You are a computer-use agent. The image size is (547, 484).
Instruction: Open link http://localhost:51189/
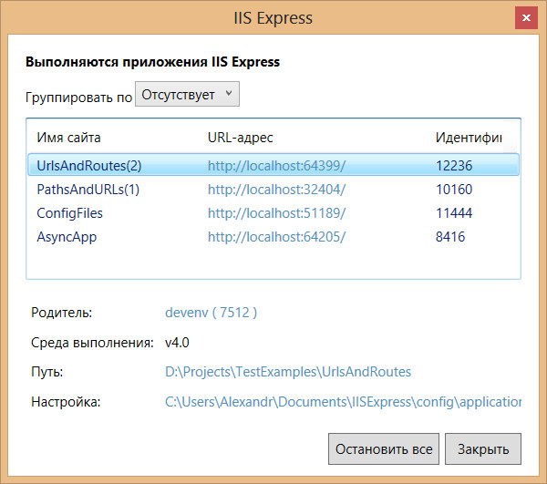pos(276,213)
